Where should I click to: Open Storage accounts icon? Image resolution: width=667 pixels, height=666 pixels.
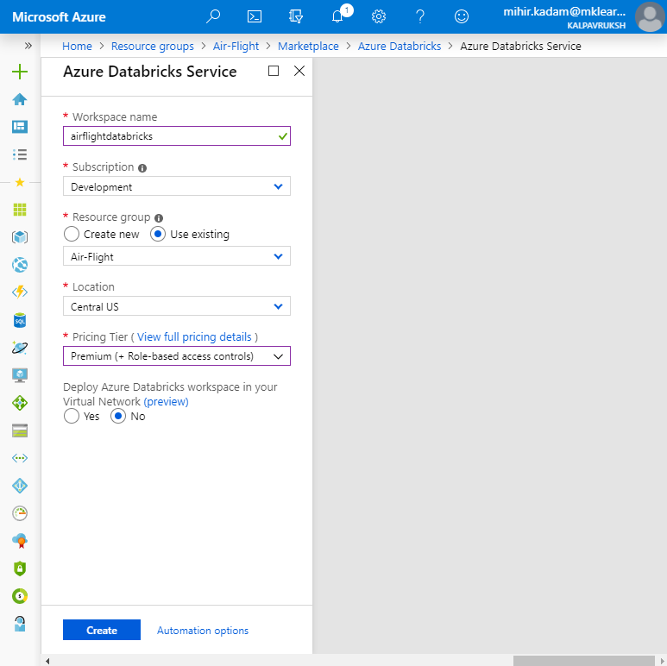[x=20, y=430]
